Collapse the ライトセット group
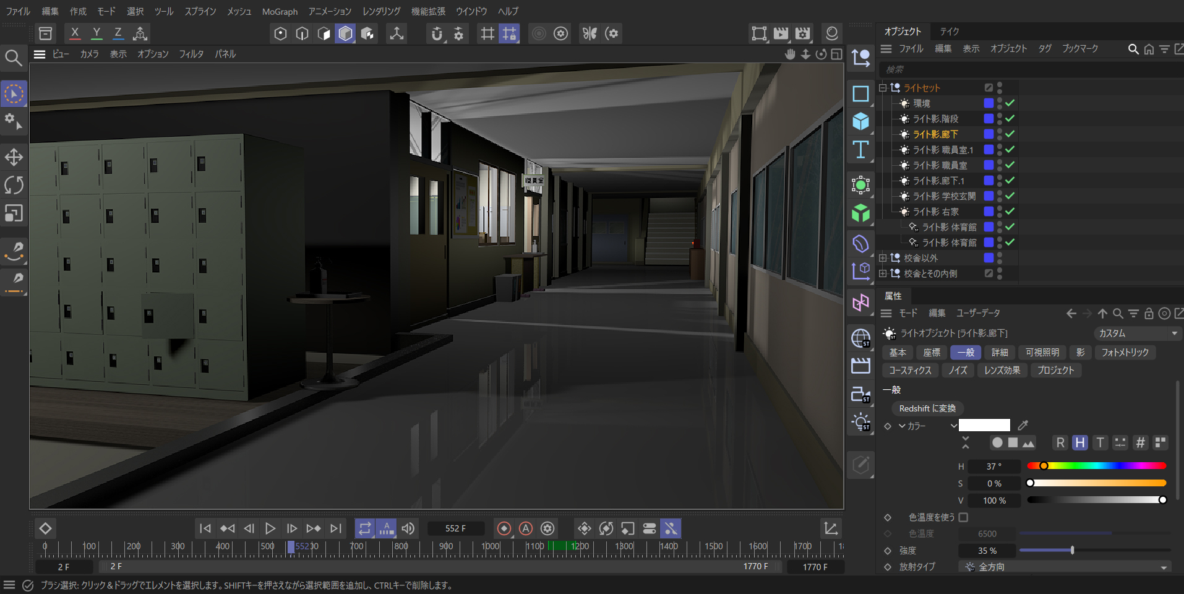Image resolution: width=1184 pixels, height=594 pixels. pos(883,88)
